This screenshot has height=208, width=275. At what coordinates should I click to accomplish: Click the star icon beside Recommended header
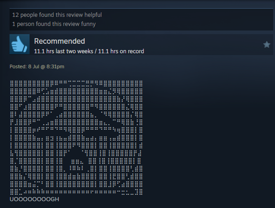(x=266, y=45)
